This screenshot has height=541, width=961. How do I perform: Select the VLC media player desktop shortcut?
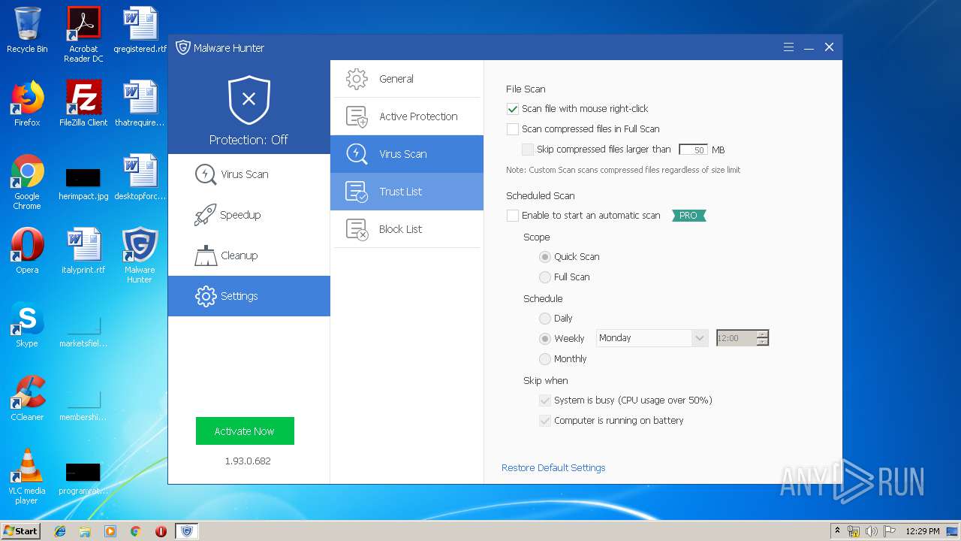pos(27,476)
